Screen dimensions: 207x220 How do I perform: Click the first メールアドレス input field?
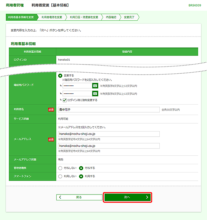tap(109, 134)
